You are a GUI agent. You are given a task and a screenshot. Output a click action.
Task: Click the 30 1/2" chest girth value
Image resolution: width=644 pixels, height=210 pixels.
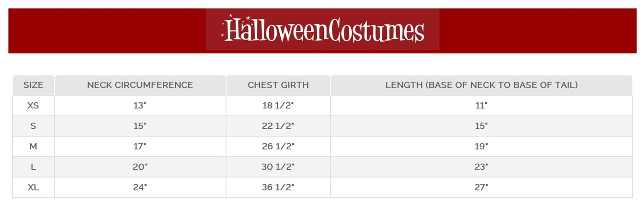click(x=278, y=167)
